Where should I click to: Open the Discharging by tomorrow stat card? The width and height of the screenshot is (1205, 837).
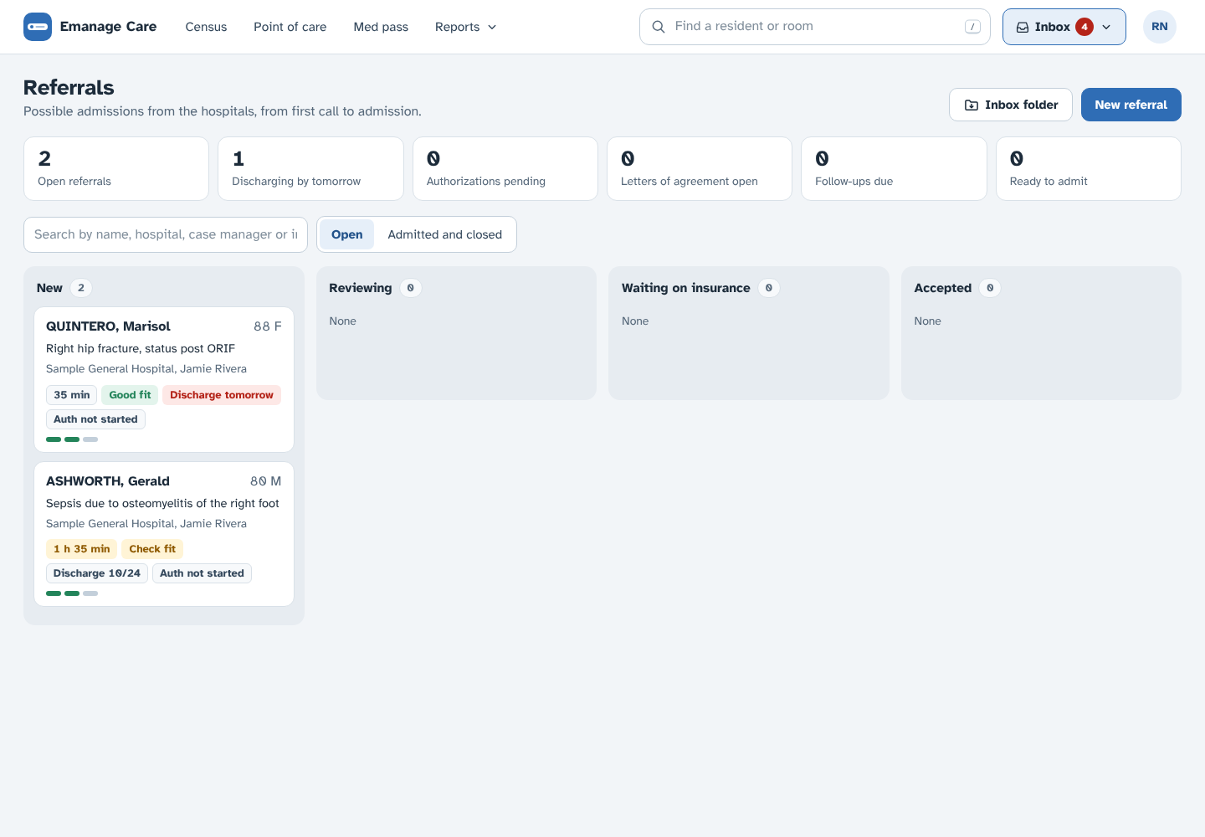(x=310, y=168)
